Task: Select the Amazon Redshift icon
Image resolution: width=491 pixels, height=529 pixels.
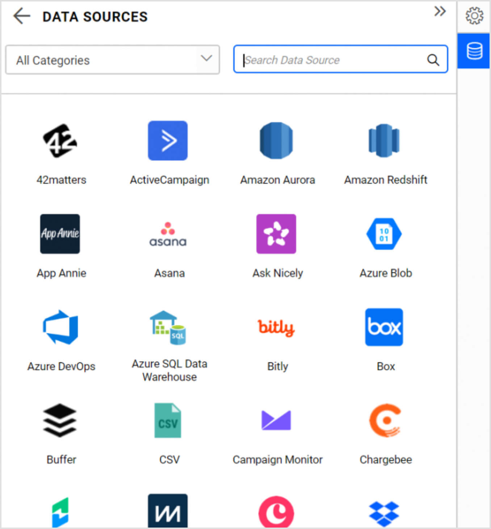Action: pyautogui.click(x=384, y=141)
